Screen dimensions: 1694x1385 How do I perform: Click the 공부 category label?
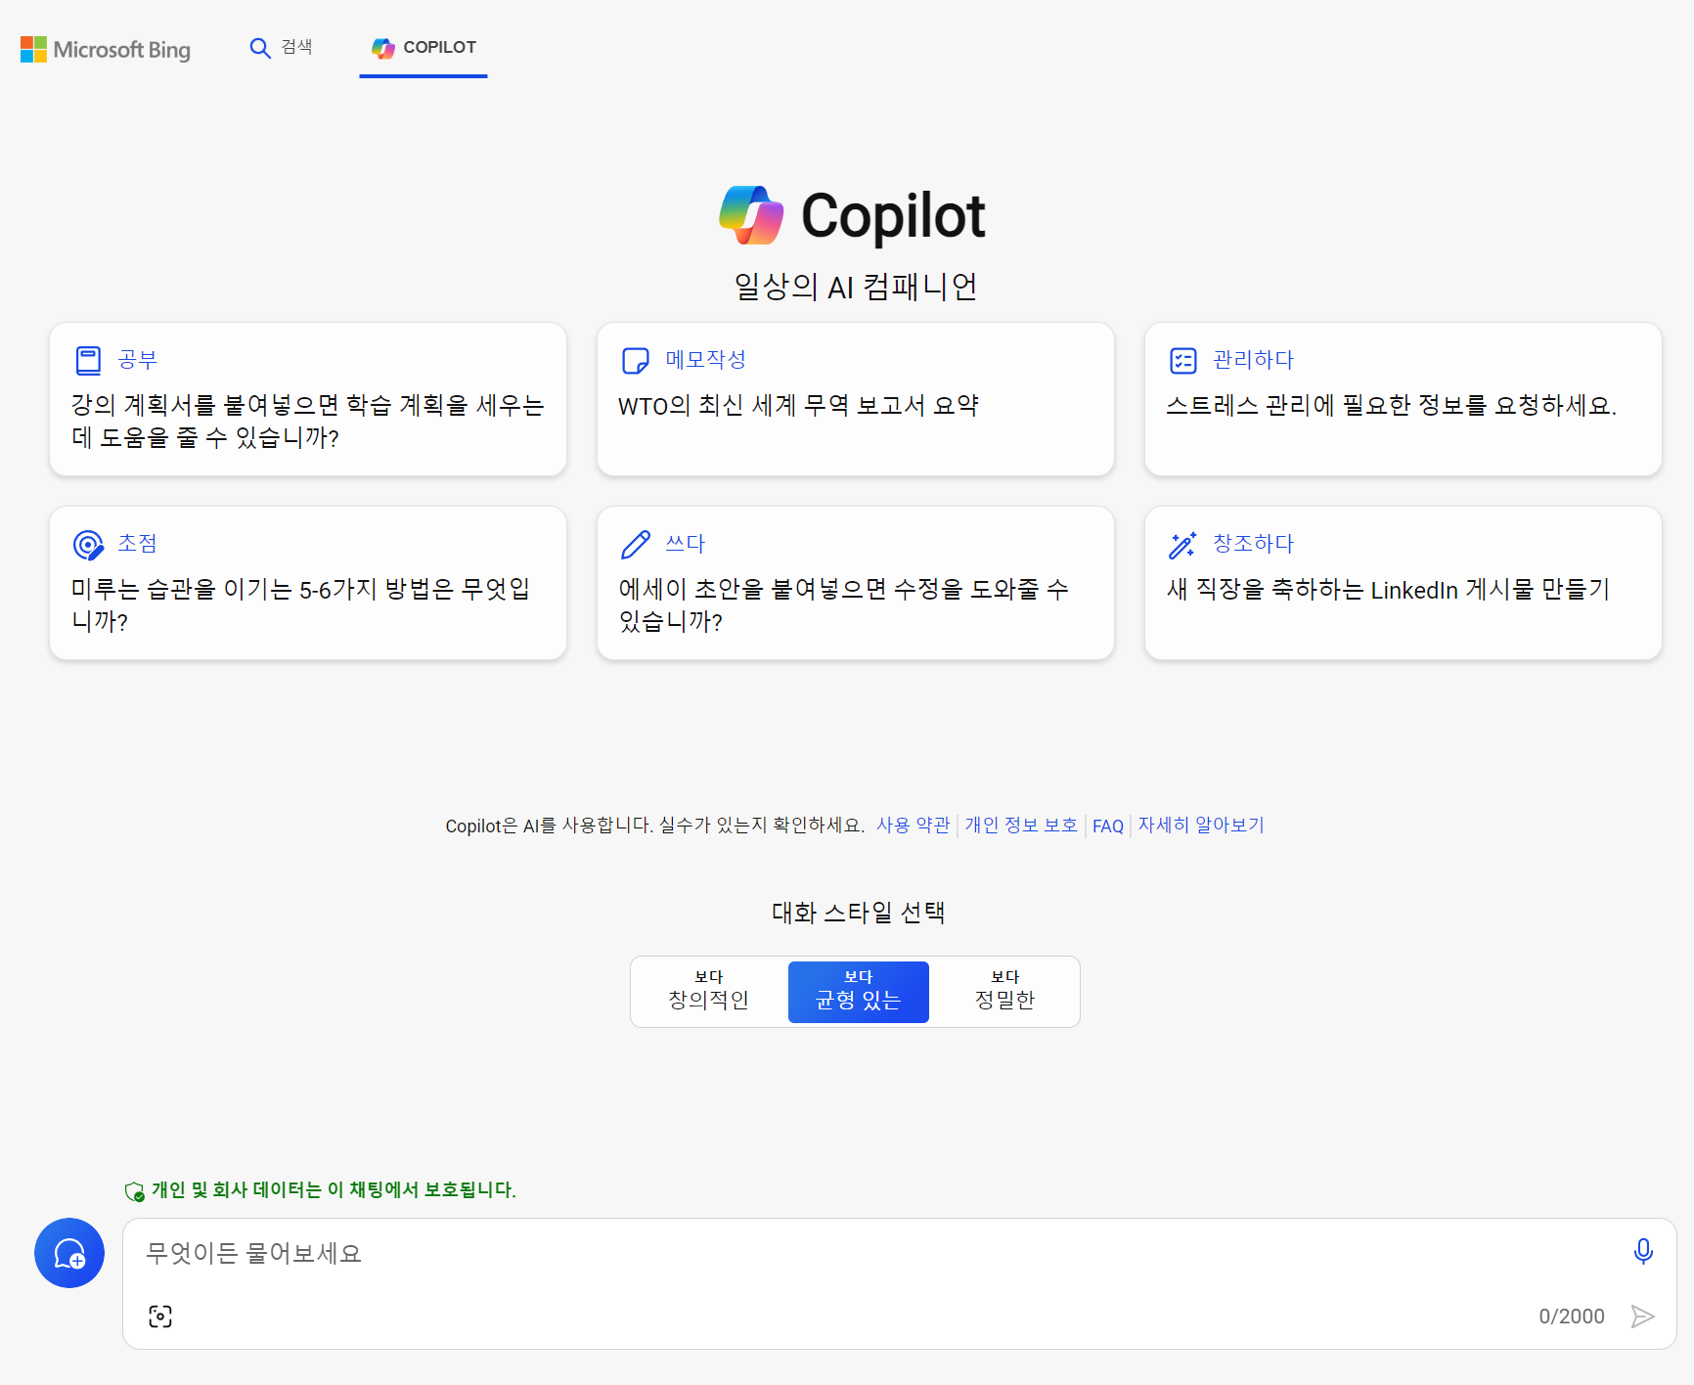point(138,360)
